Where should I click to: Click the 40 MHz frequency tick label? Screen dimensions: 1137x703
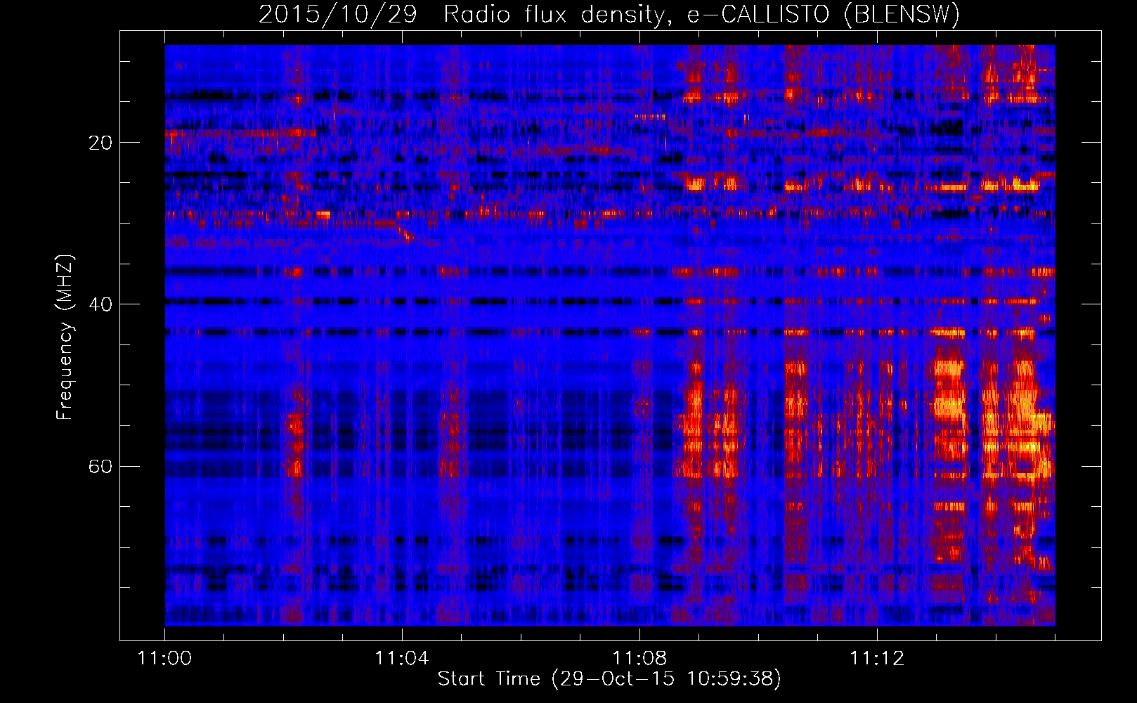100,304
